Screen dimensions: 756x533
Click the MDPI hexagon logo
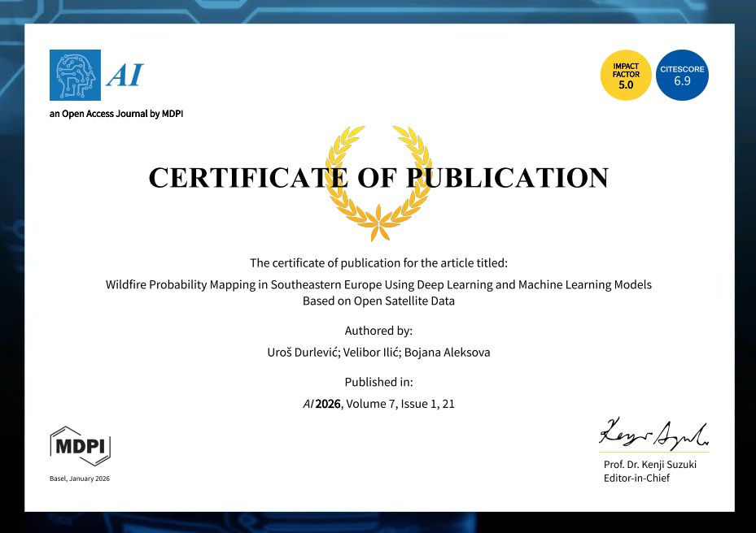80,446
